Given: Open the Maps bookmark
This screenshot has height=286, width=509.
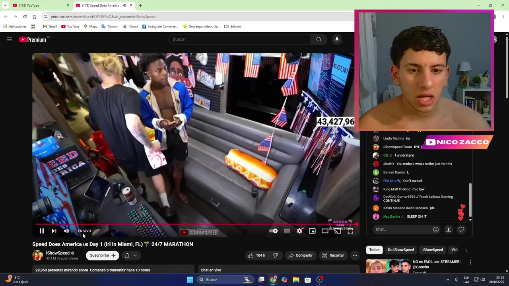Looking at the screenshot, I should click(x=90, y=27).
